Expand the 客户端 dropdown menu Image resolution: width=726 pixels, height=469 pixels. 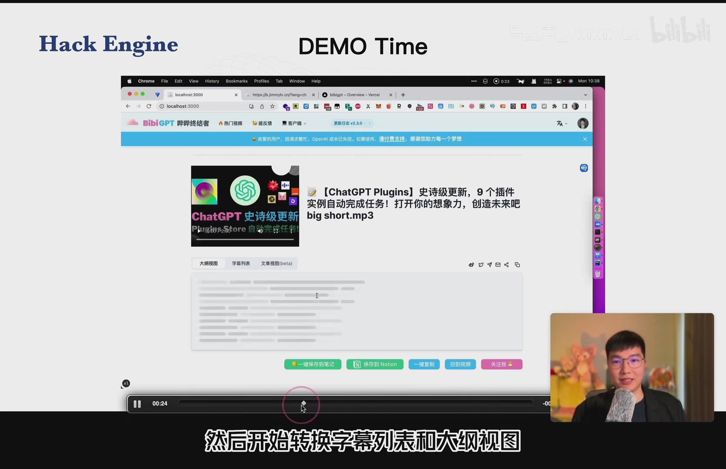point(294,123)
